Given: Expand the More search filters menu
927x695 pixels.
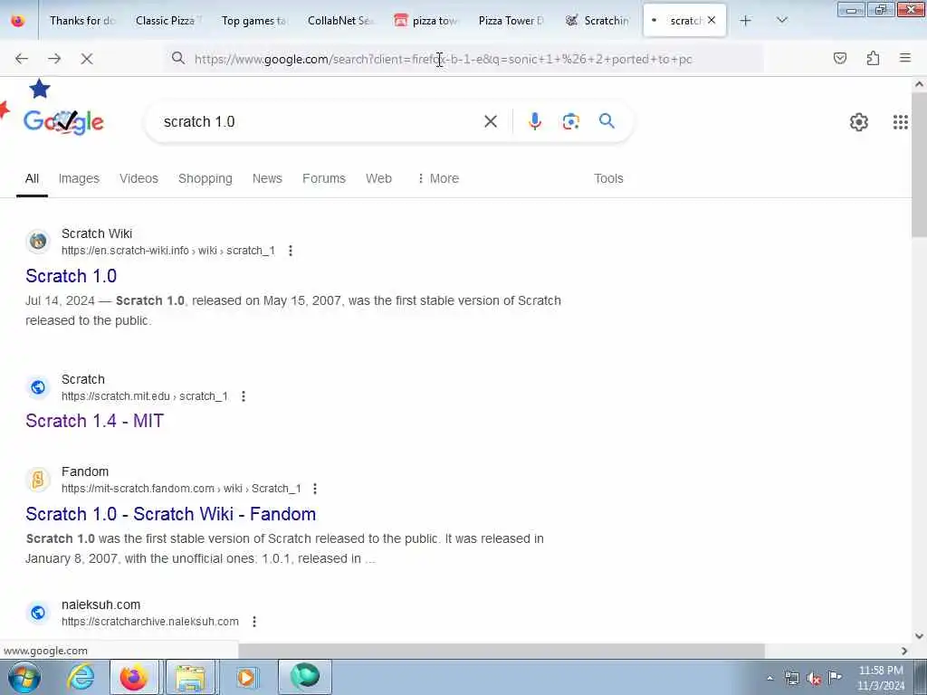Looking at the screenshot, I should point(438,178).
